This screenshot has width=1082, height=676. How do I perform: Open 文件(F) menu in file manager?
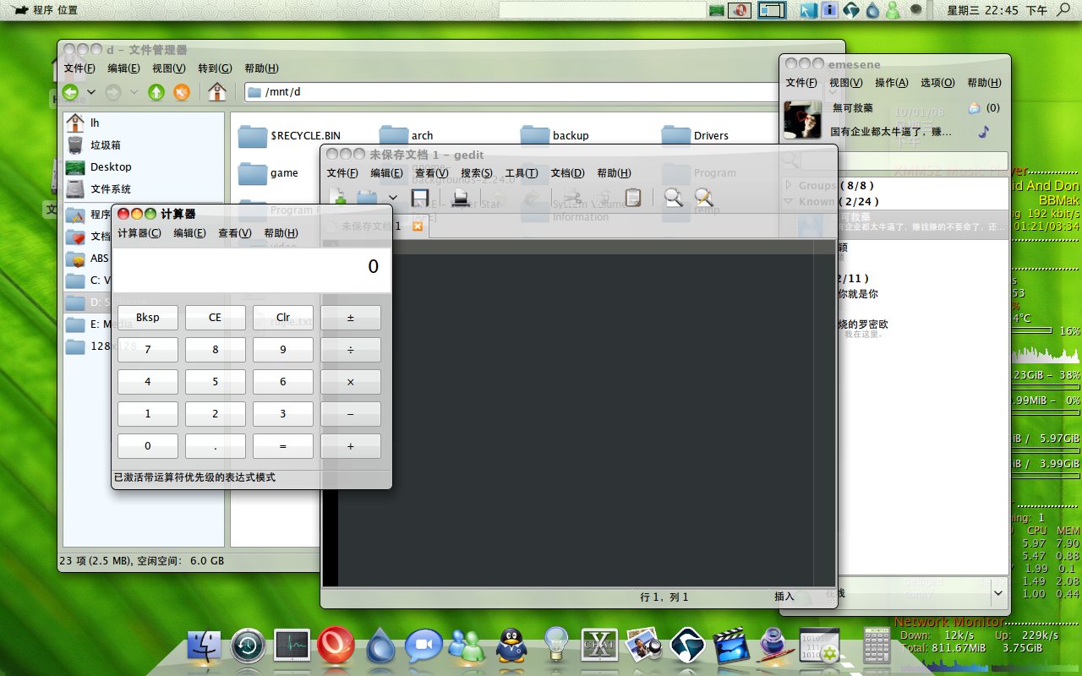(x=79, y=68)
